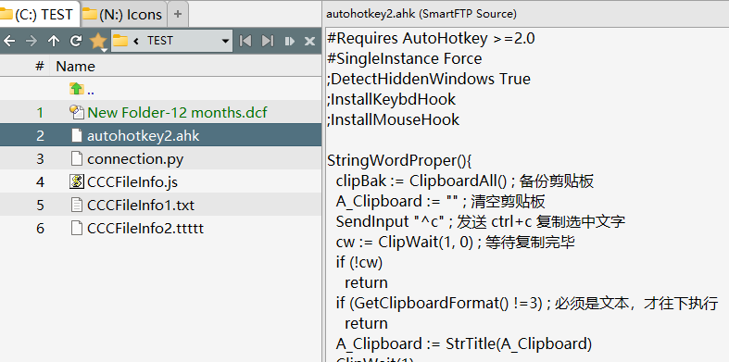The width and height of the screenshot is (729, 362).
Task: Switch to the (N:) Icons tab
Action: 123,15
